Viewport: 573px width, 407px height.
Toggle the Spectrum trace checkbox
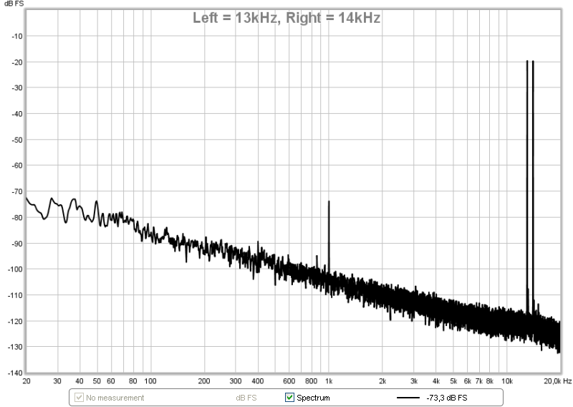[x=289, y=397]
